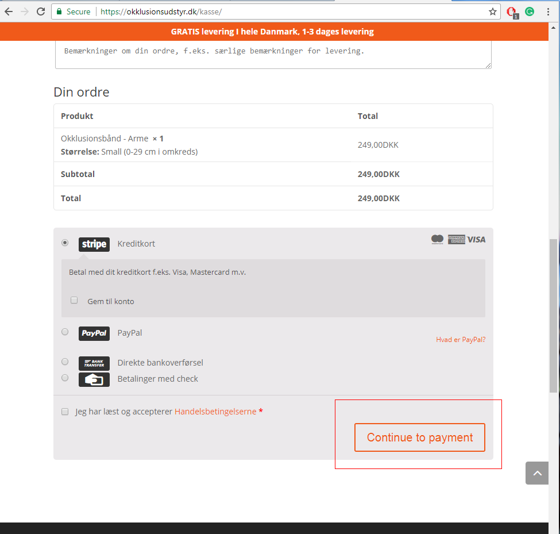Select PayPal payment radio button
Image resolution: width=560 pixels, height=534 pixels.
65,332
